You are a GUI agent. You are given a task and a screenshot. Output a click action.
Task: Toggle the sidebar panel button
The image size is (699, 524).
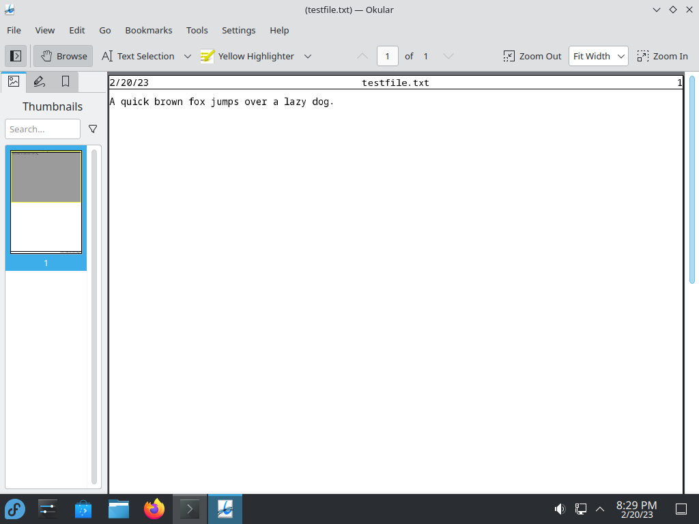16,56
